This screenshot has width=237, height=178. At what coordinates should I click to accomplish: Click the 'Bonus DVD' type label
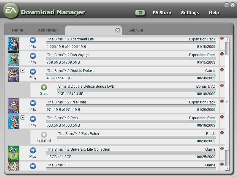206,86
